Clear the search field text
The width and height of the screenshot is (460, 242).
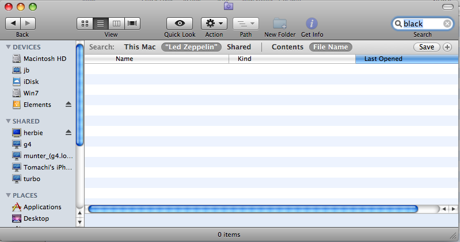447,24
